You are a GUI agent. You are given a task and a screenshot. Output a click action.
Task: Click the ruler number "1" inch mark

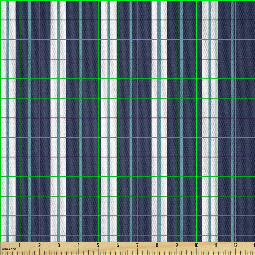tap(19, 245)
